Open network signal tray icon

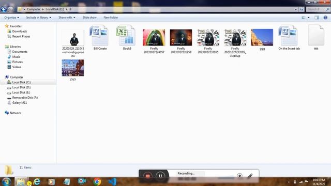click(x=300, y=182)
